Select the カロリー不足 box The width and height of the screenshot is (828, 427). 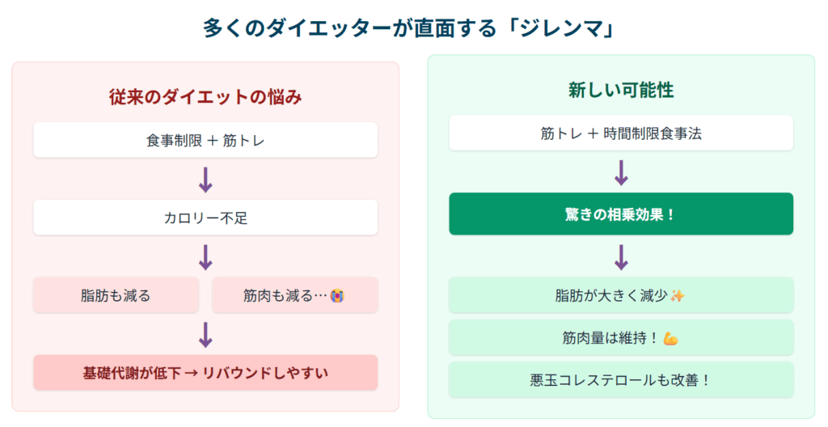(x=205, y=218)
